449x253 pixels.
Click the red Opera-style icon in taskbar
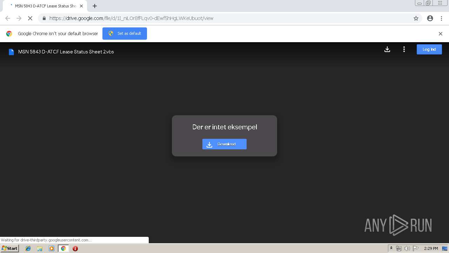click(75, 248)
